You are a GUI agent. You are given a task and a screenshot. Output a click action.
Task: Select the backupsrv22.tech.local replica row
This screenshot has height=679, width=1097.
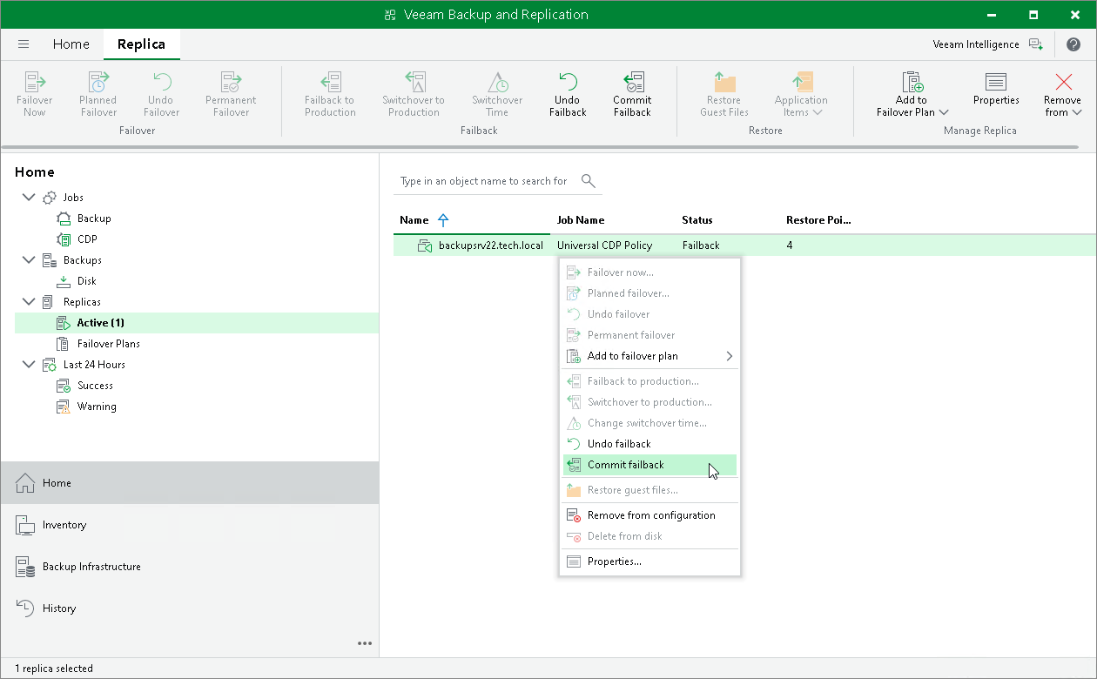pyautogui.click(x=744, y=245)
